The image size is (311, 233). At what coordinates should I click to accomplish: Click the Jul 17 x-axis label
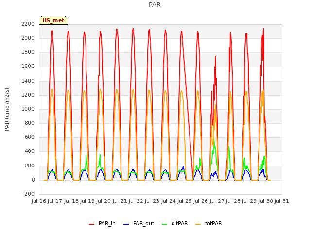[x=55, y=201]
